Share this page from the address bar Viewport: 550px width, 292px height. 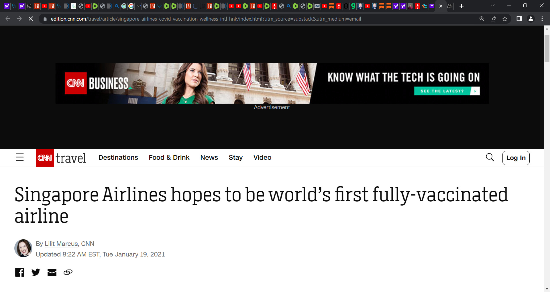(x=493, y=19)
